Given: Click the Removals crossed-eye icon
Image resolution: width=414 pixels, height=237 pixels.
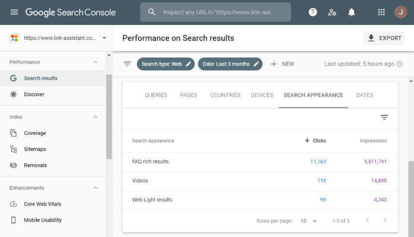Looking at the screenshot, I should pos(13,165).
